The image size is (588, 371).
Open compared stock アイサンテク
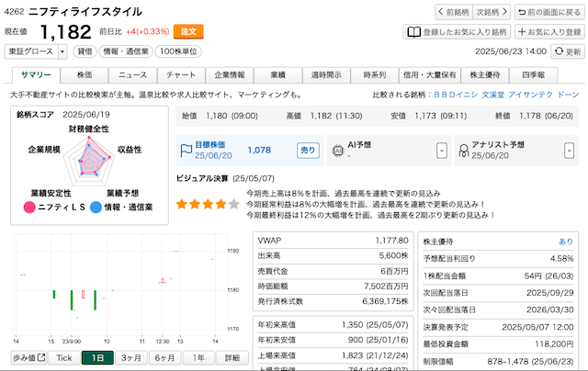(x=530, y=95)
